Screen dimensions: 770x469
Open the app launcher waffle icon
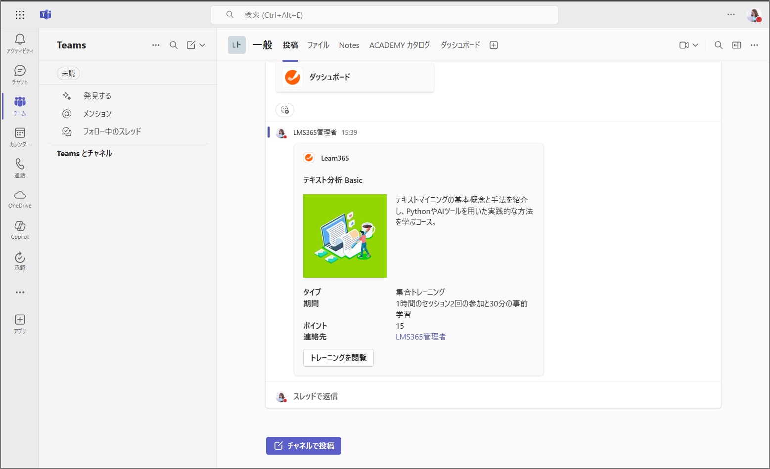20,15
